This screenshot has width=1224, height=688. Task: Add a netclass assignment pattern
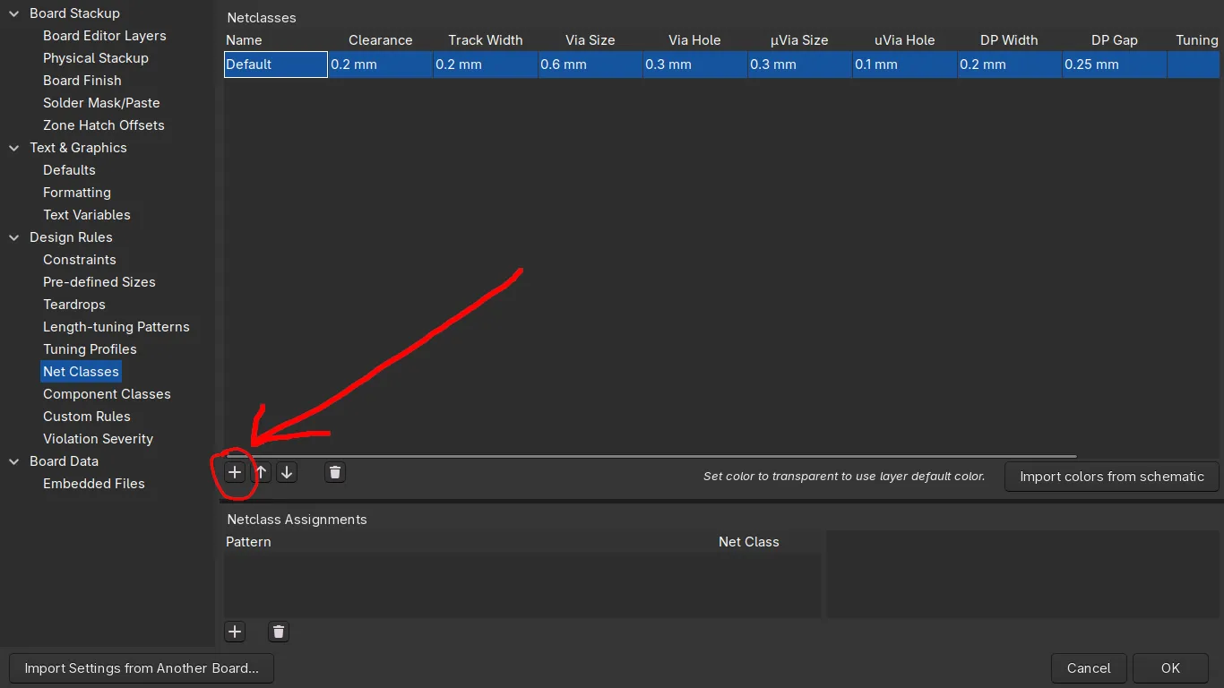point(235,632)
